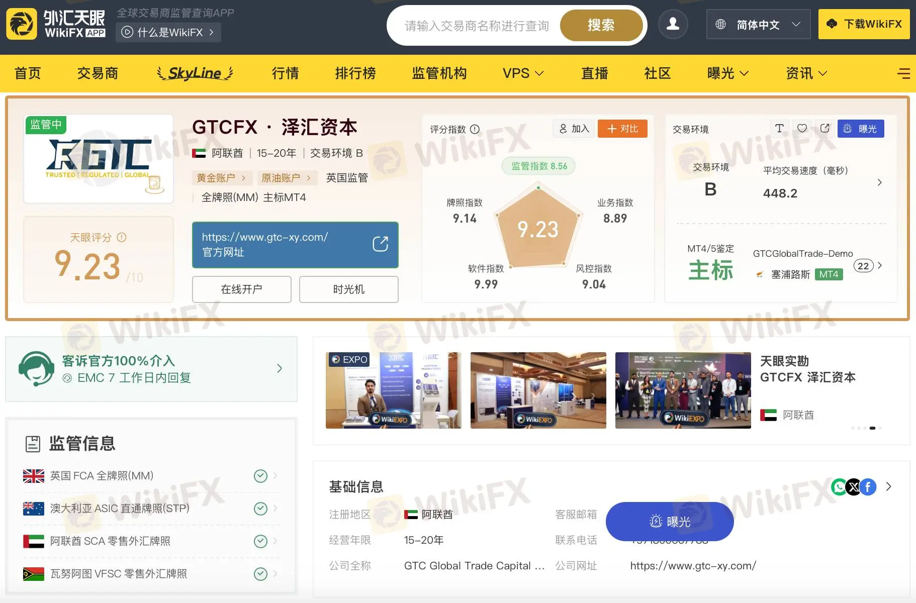Expand the 资讯 nav dropdown

pos(806,73)
